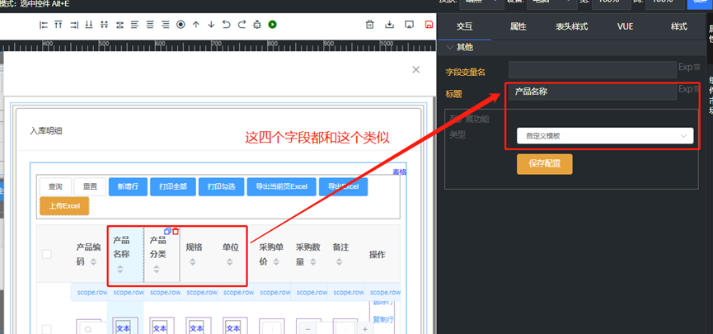Select text align center icon

[x=150, y=25]
